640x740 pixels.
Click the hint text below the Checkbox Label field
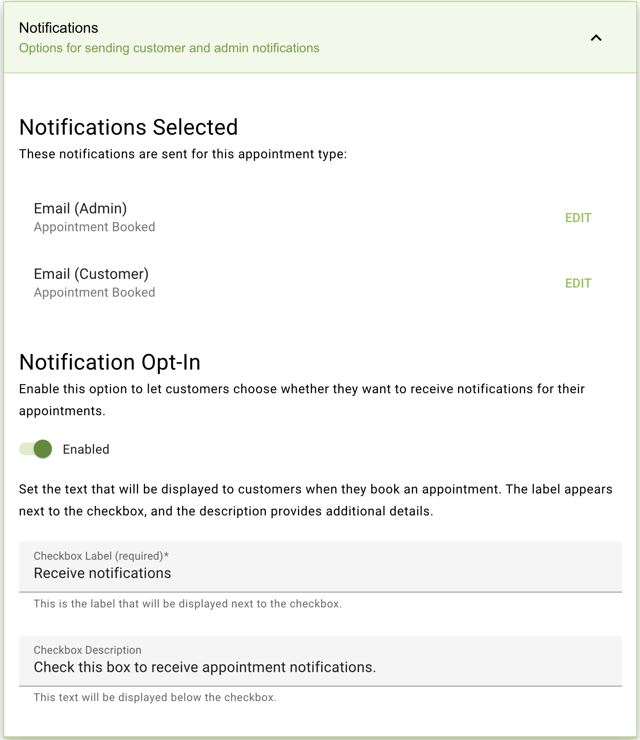(188, 604)
